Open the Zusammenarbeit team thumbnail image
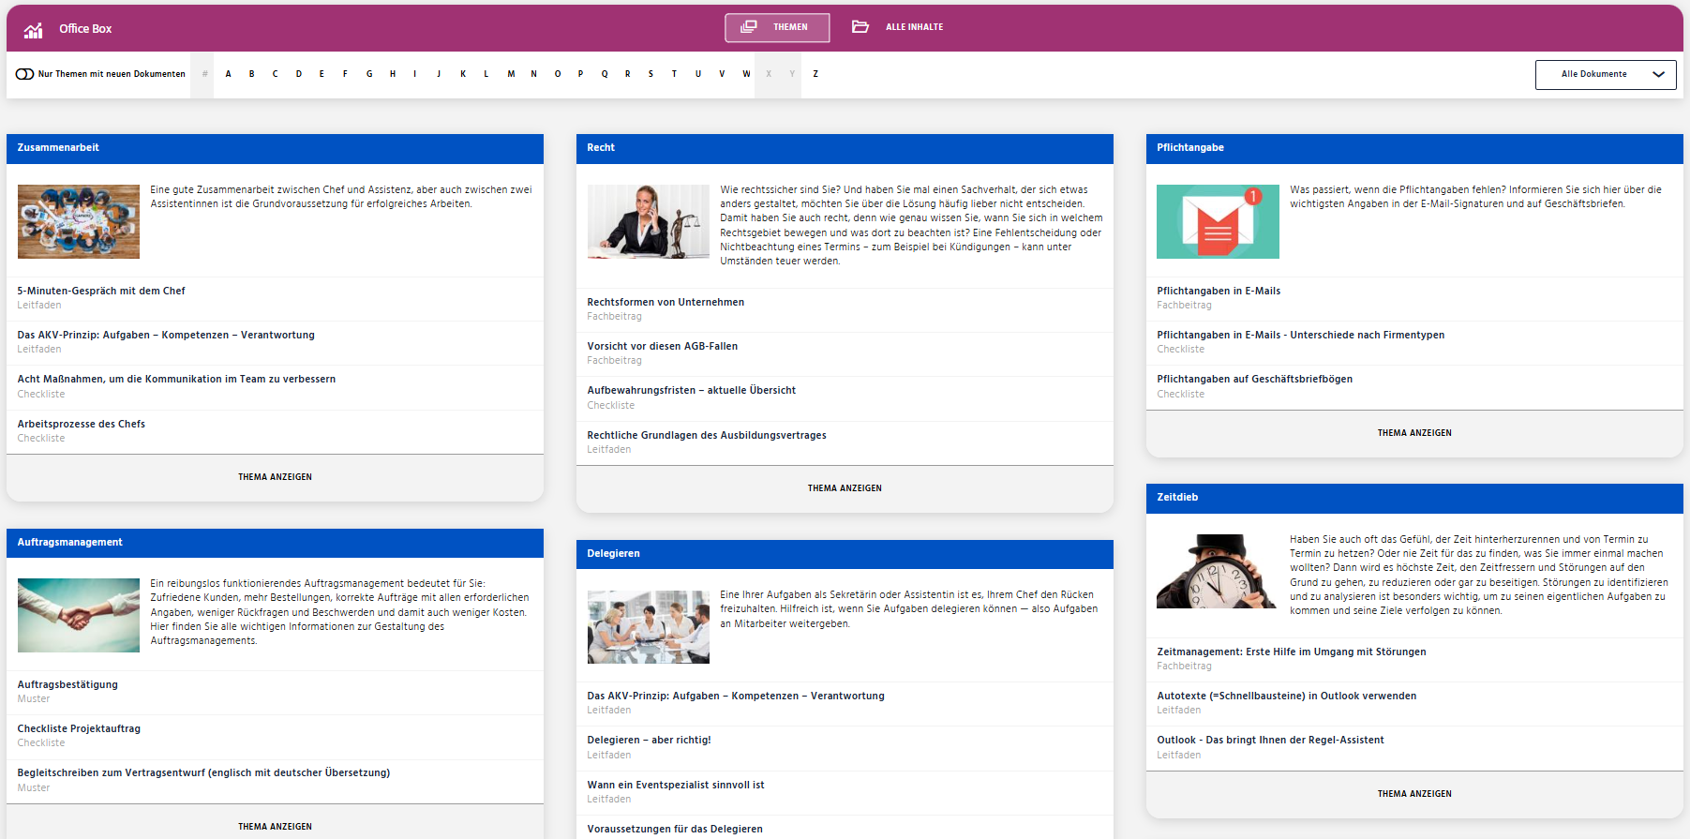Screen dimensions: 1690x839 [x=79, y=221]
